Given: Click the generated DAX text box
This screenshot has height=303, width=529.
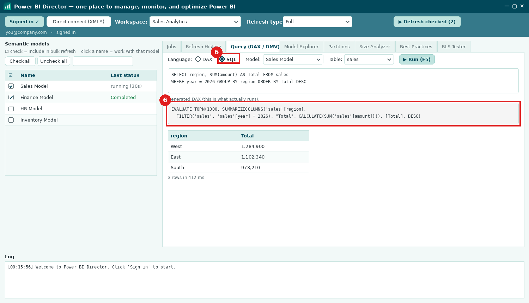Looking at the screenshot, I should click(343, 113).
